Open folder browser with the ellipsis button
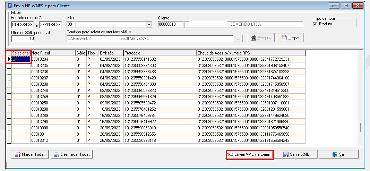This screenshot has height=171, width=370. pyautogui.click(x=239, y=39)
